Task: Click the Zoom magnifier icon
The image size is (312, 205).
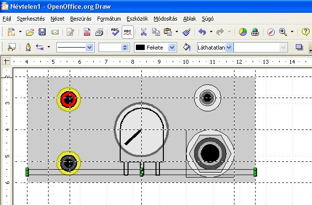Action: (x=283, y=32)
